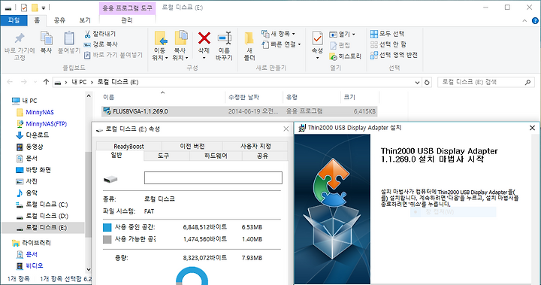Close the Thin2000 USB Display Adapter installer
Image resolution: width=541 pixels, height=285 pixels.
click(x=532, y=128)
